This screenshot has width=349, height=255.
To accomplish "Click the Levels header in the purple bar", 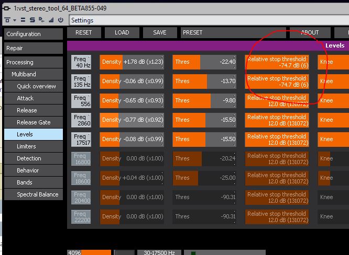I will point(335,45).
